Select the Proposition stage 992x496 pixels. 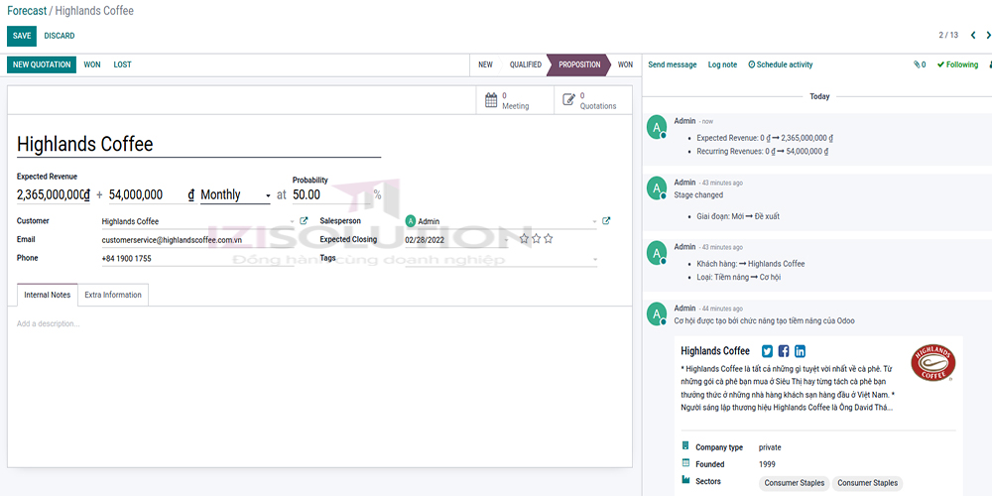pyautogui.click(x=579, y=64)
